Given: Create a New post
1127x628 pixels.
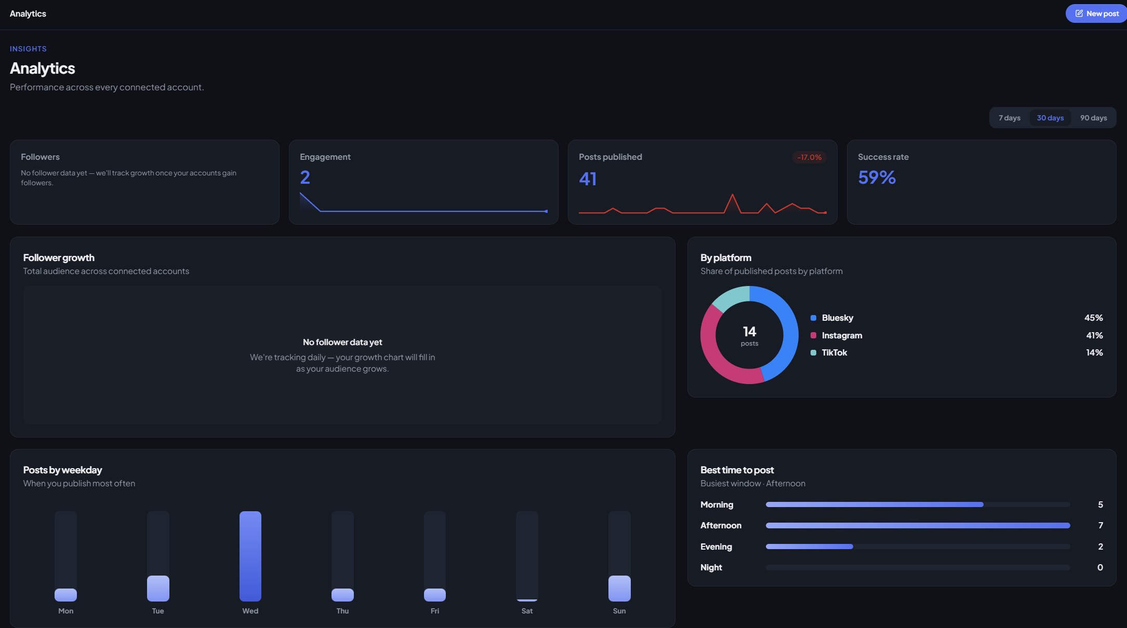Looking at the screenshot, I should (1096, 13).
